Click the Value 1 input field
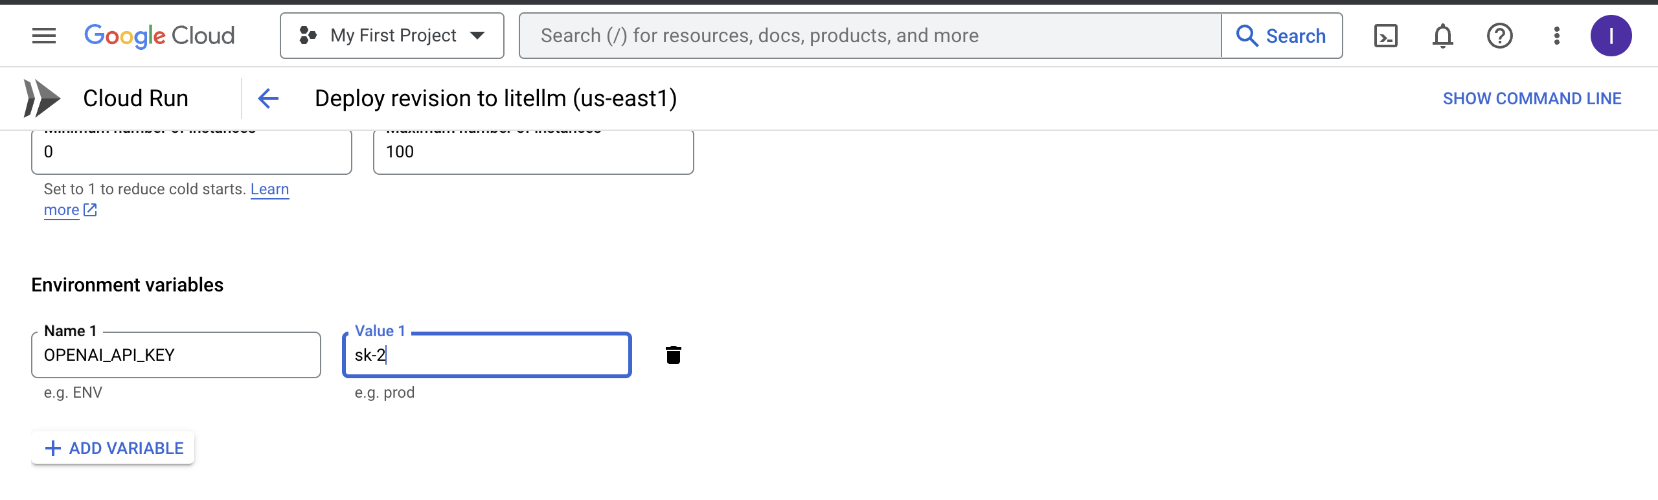 [487, 355]
